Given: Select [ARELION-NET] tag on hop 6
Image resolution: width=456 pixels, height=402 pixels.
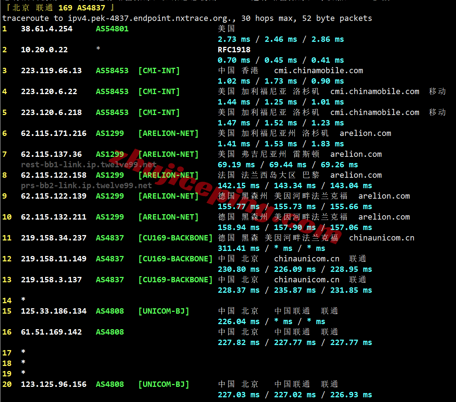Looking at the screenshot, I should [x=168, y=133].
